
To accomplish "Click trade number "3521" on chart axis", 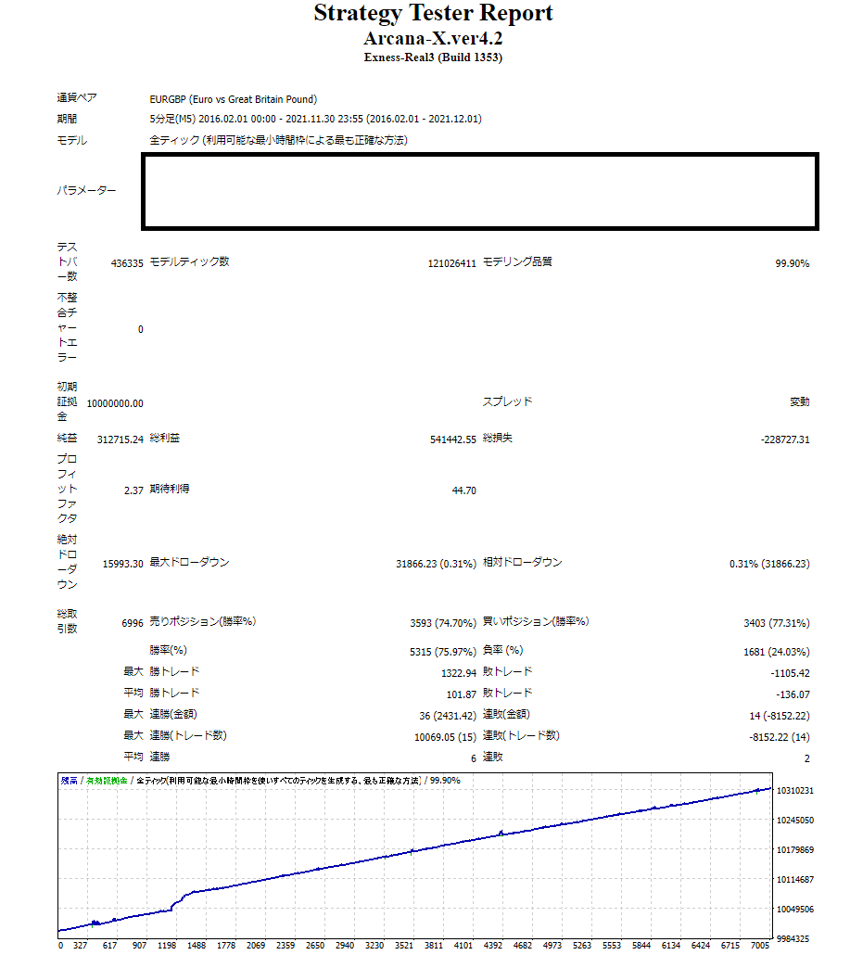I will (x=404, y=945).
